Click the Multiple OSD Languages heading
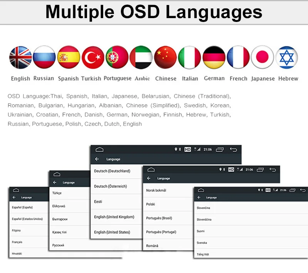308x273 pixels. pos(154,12)
